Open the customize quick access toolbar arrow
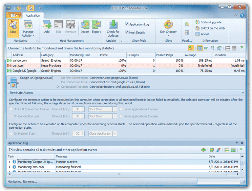 40,8
